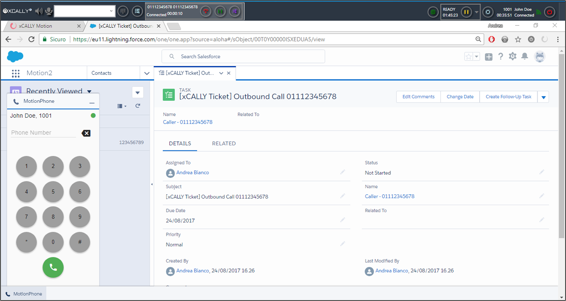
Task: Go back in the browser
Action: pos(8,39)
